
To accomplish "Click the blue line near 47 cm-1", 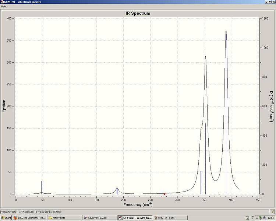I will pyautogui.click(x=42, y=187).
